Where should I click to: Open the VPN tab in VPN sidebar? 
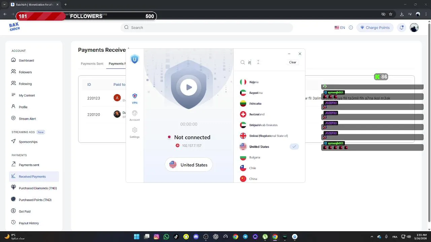(135, 99)
